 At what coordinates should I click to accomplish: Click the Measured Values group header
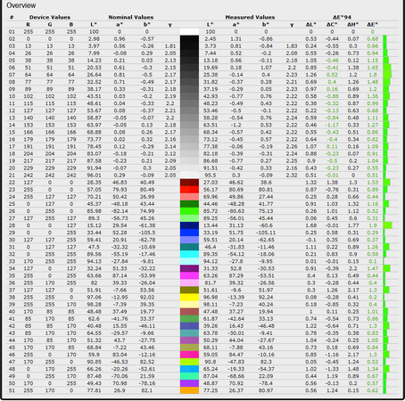(250, 17)
